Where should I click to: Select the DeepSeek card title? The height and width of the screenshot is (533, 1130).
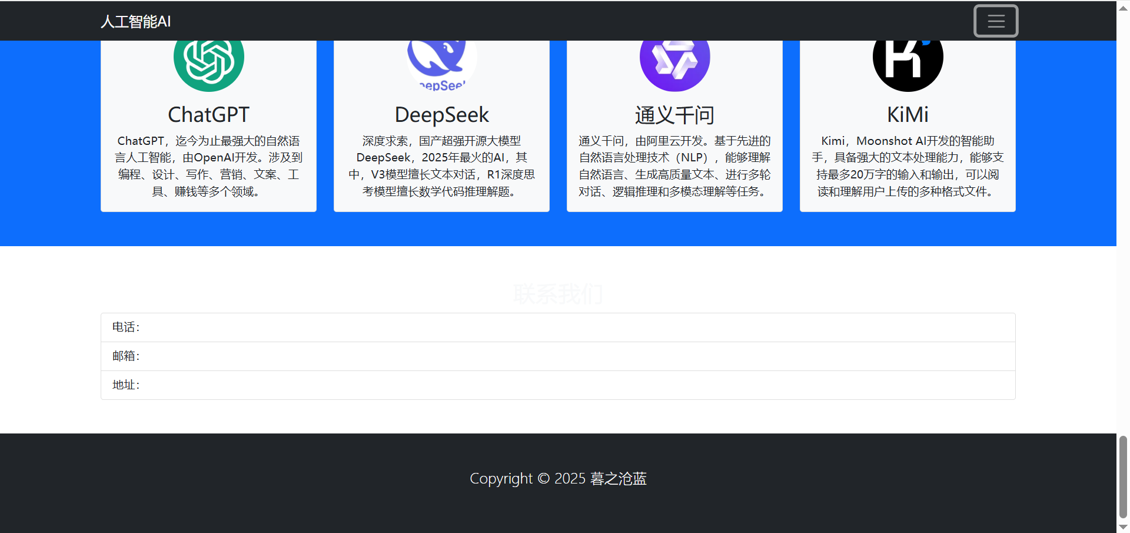[x=442, y=115]
